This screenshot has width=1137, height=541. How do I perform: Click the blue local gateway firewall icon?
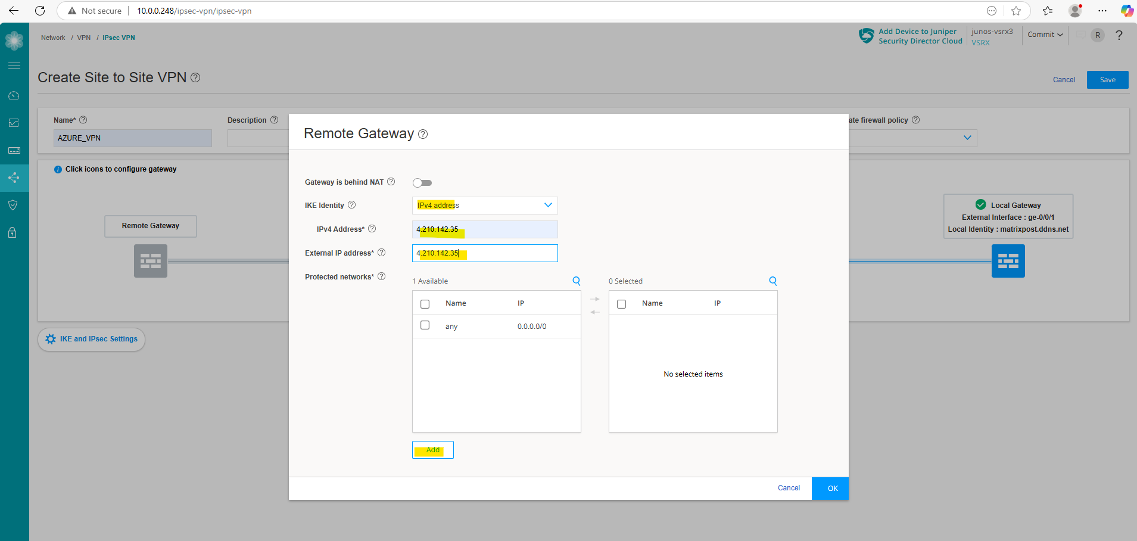coord(1008,261)
